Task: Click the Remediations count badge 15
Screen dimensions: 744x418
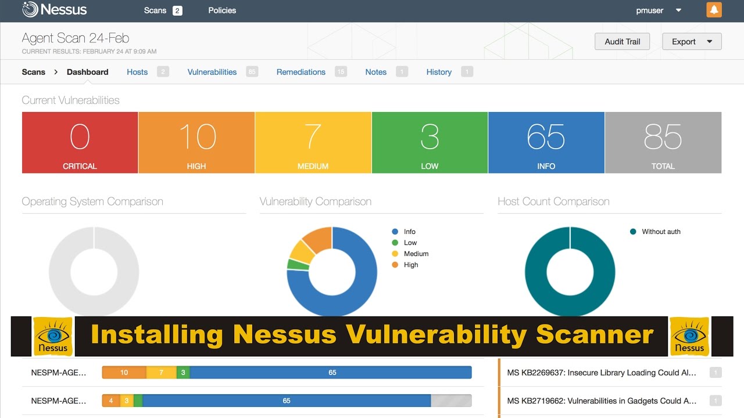Action: tap(341, 72)
